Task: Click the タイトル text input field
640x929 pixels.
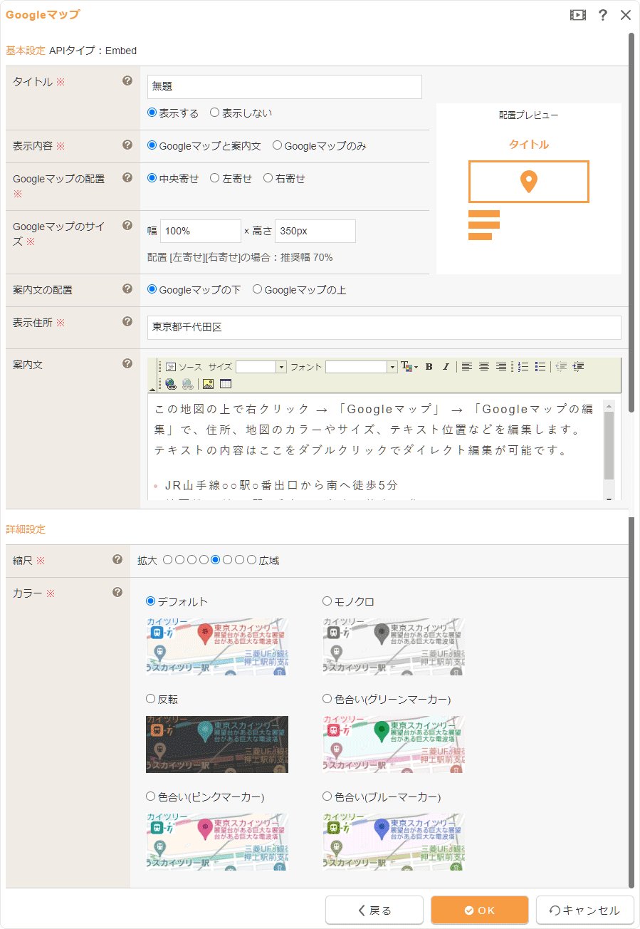Action: click(x=285, y=87)
